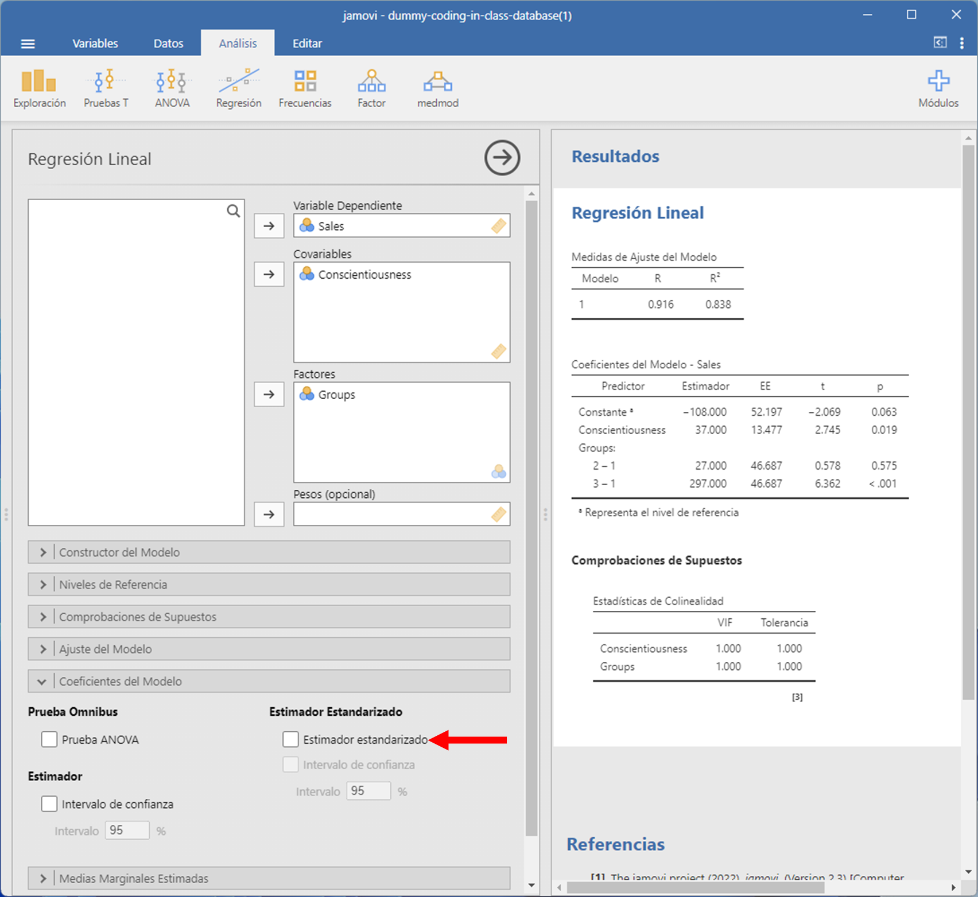Open the Frecuencias analysis menu
This screenshot has height=897, width=978.
pyautogui.click(x=305, y=88)
